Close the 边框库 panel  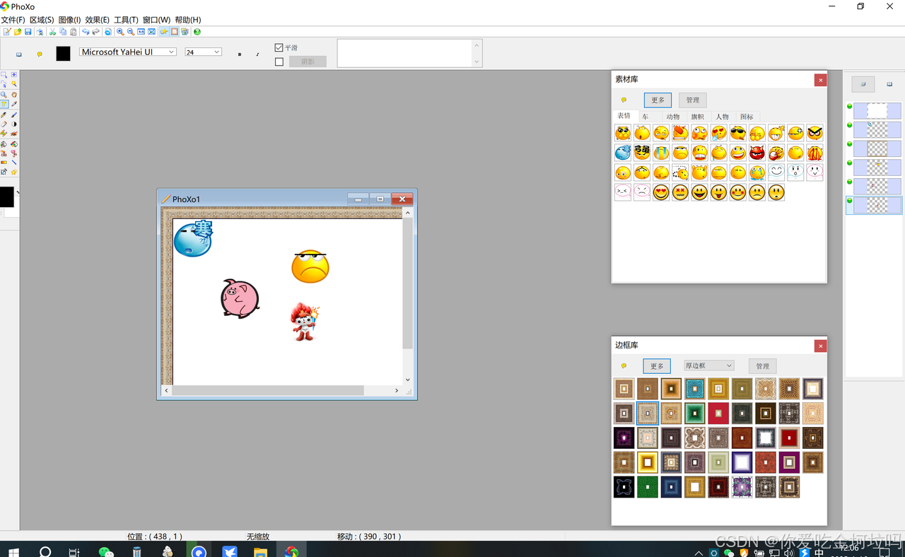pos(820,346)
